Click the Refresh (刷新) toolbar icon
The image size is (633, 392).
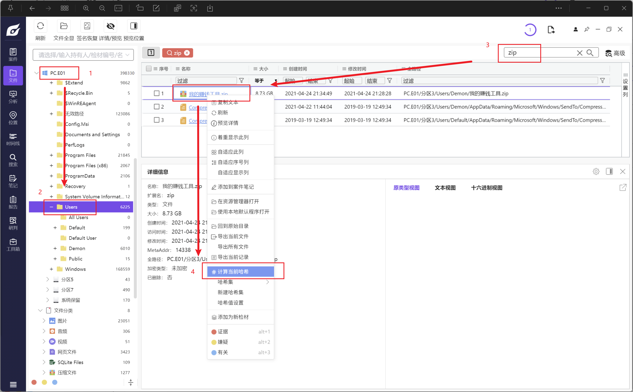[40, 26]
